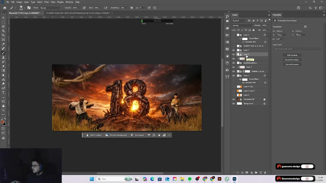Open the layer blend mode dropdown
This screenshot has width=326, height=183.
(x=243, y=25)
